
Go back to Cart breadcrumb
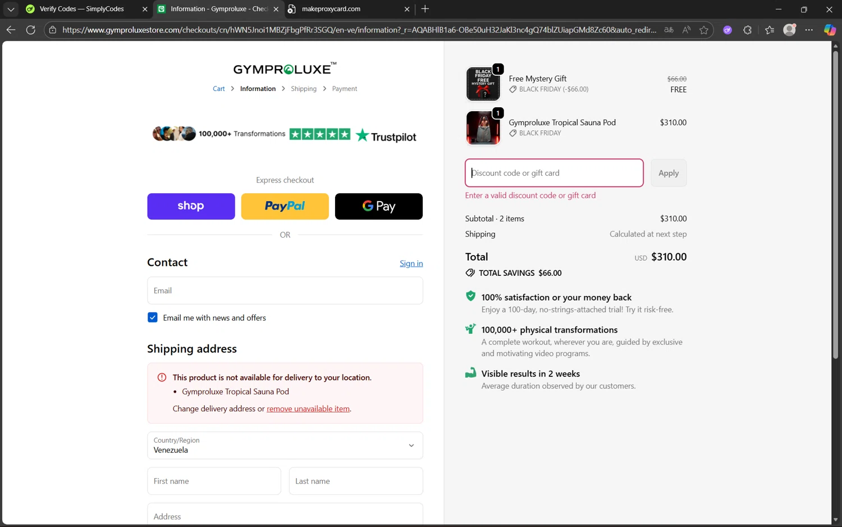pos(218,89)
